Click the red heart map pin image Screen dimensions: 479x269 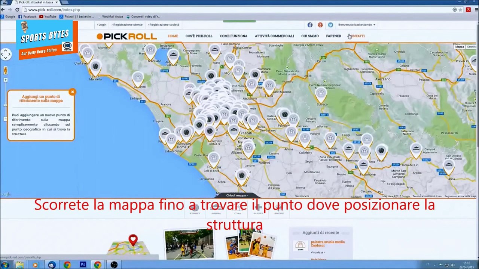(x=133, y=240)
